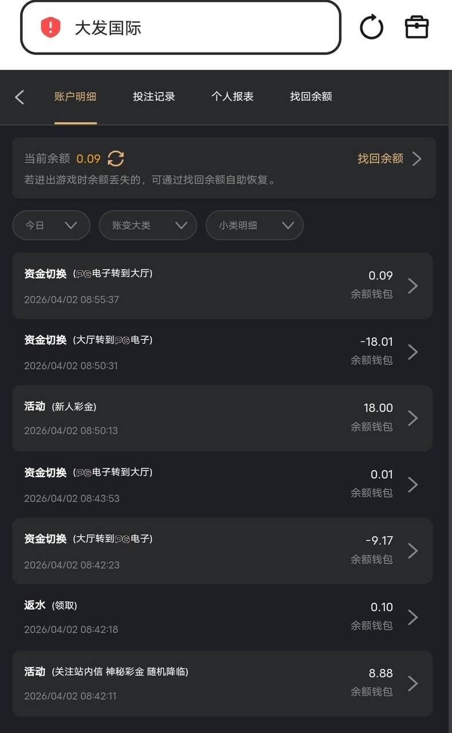
Task: Open the briefcase toolbox icon
Action: point(416,27)
